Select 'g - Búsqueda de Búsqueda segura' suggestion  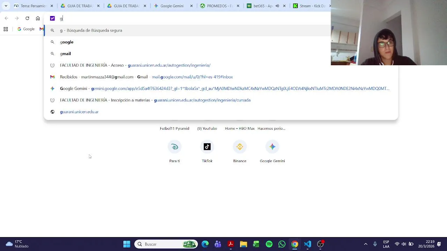(221, 30)
